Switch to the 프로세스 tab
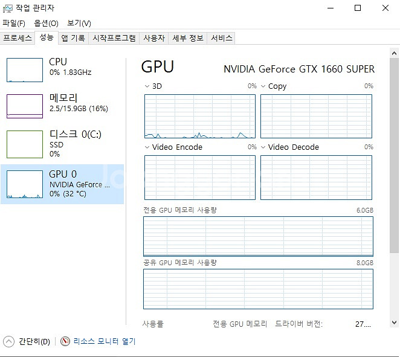The height and width of the screenshot is (357, 400). 18,38
